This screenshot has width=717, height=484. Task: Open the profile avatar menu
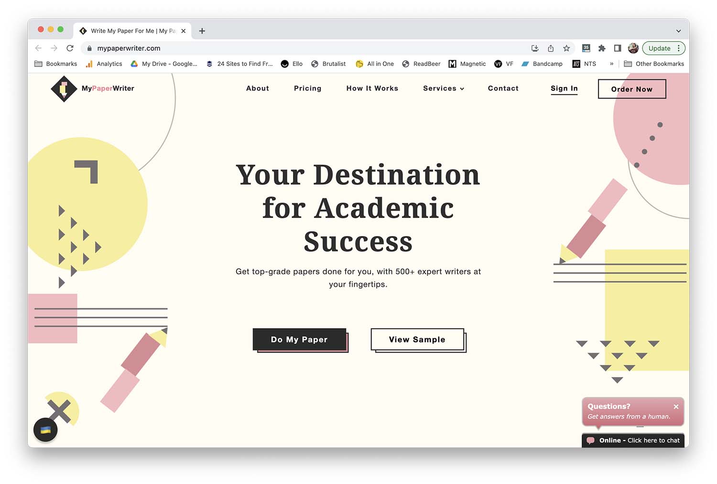pos(633,48)
